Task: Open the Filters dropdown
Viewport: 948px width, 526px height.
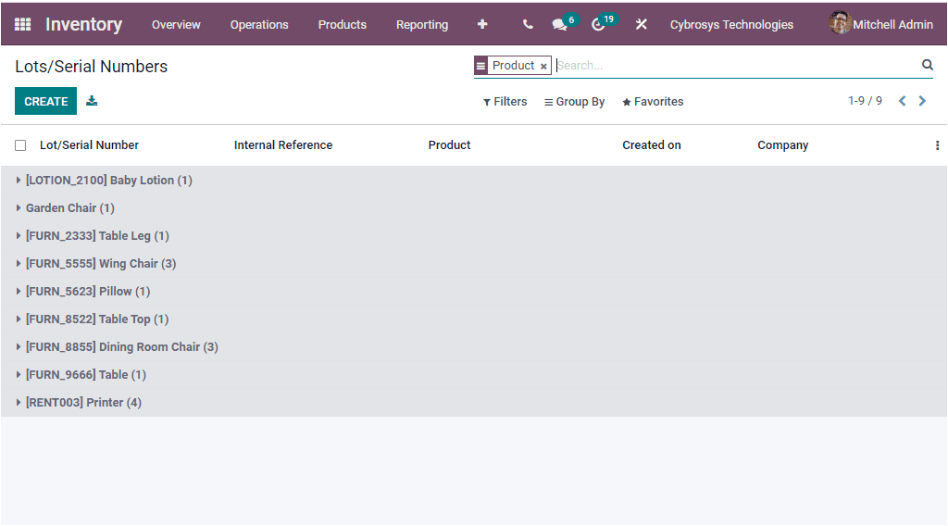Action: point(505,102)
